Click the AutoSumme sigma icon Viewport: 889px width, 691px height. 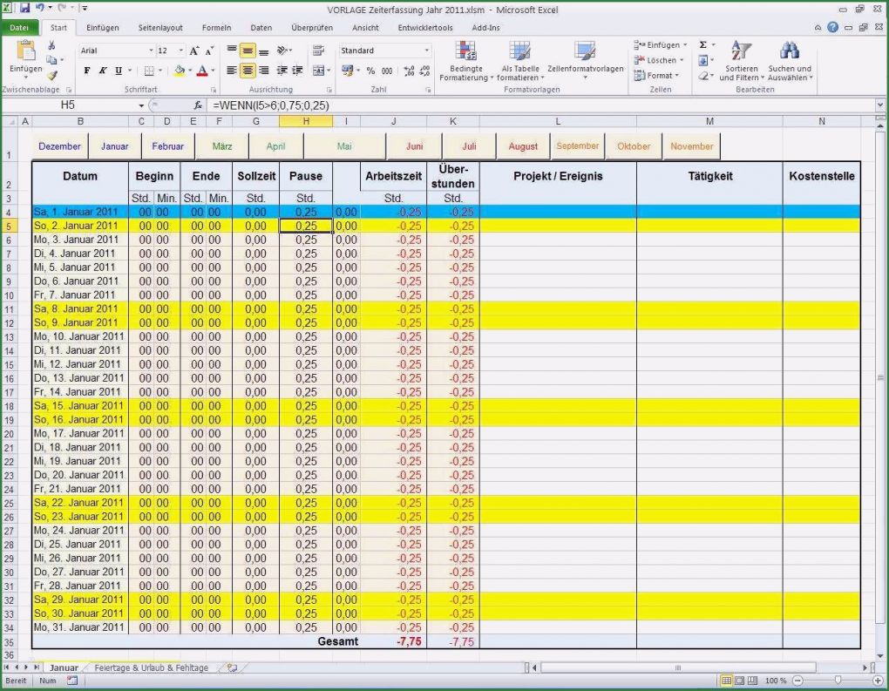pos(702,44)
